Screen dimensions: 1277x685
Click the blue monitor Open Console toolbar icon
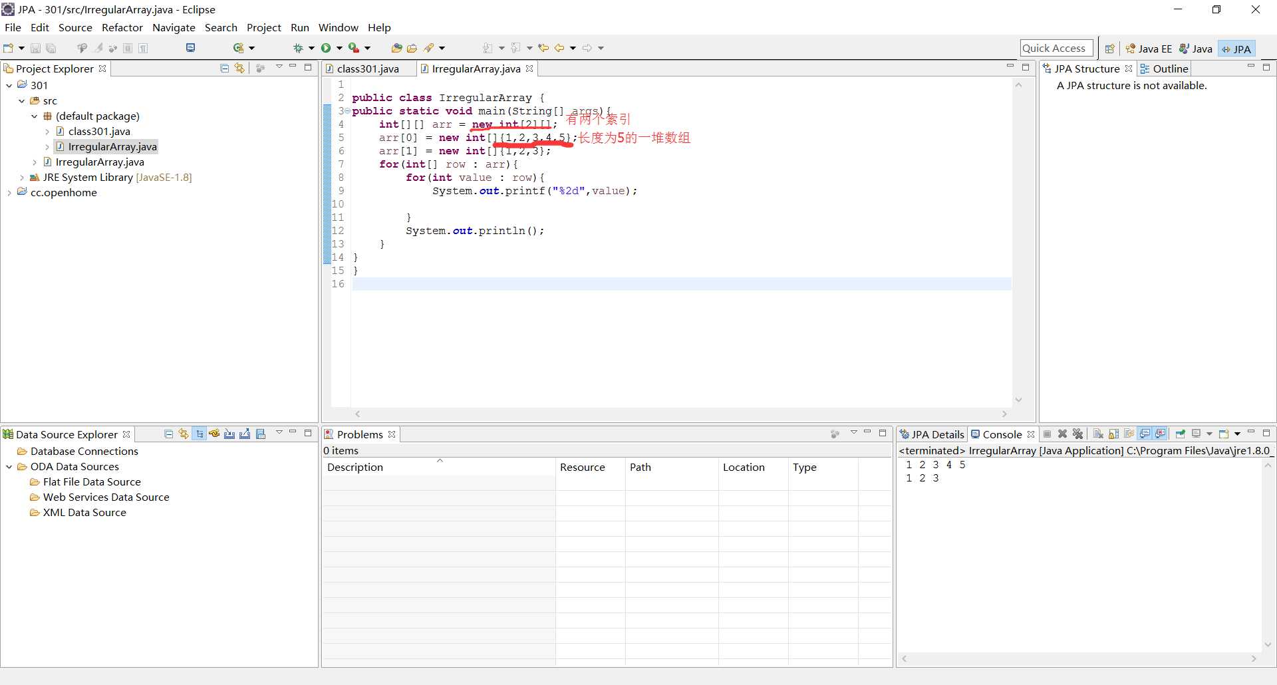tap(190, 48)
